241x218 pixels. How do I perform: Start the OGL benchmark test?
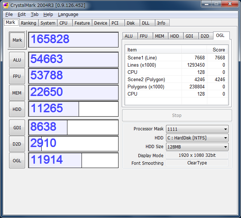[x=17, y=160]
